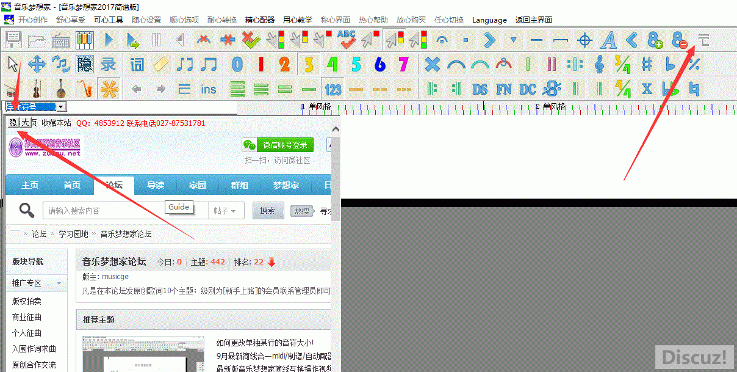The width and height of the screenshot is (737, 372).
Task: Click the 隐 button in browser panel
Action: 13,123
